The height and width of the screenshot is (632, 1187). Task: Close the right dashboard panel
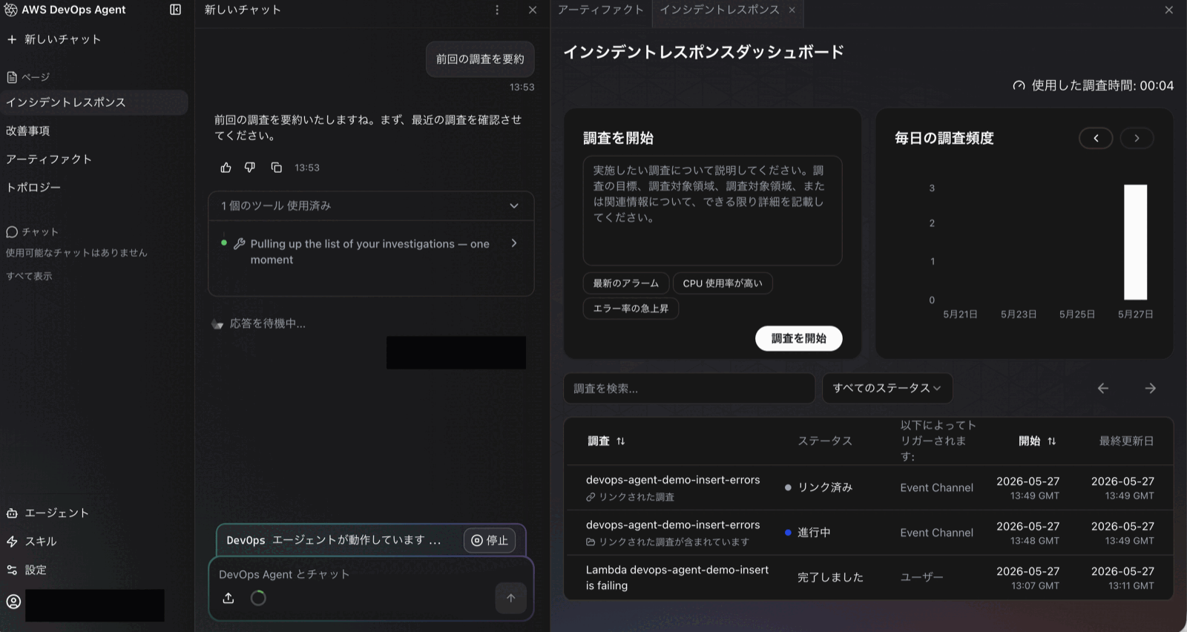tap(1168, 10)
